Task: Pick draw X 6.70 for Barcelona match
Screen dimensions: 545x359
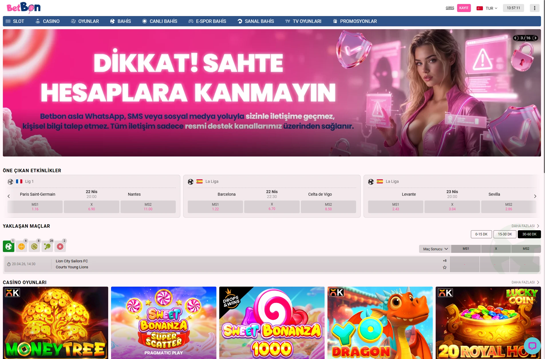Action: coord(272,207)
